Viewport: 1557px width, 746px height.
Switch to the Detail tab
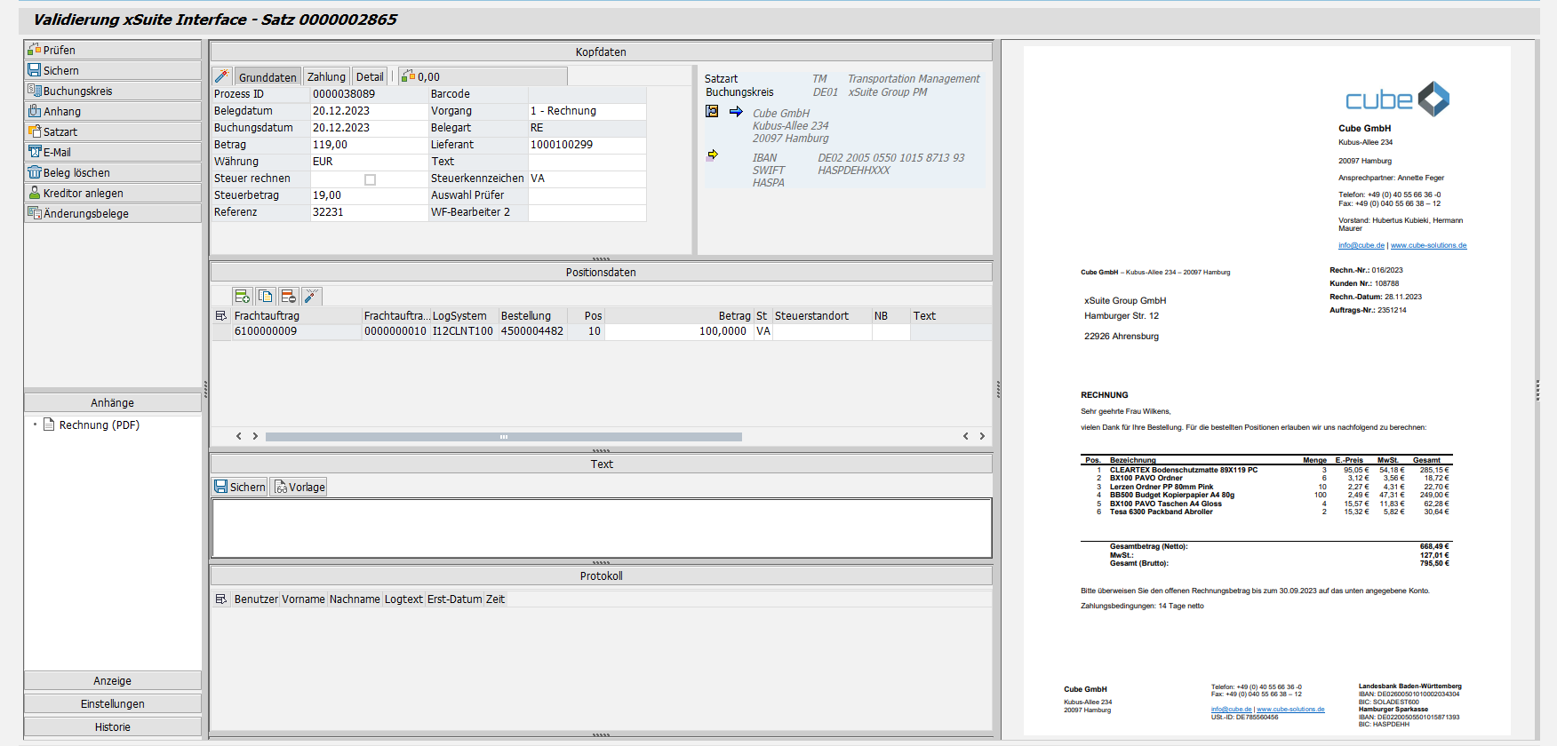pos(370,77)
